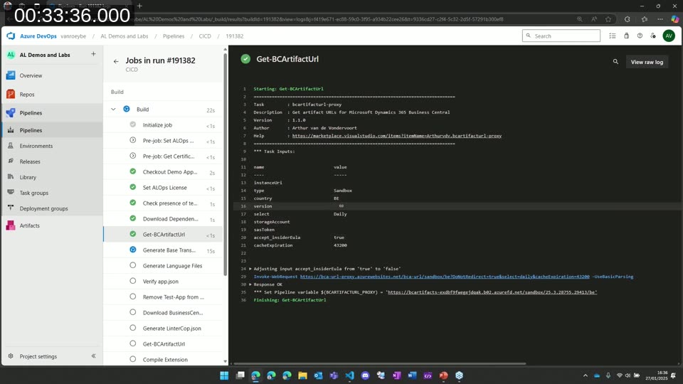Open the AV account avatar menu
Screen dimensions: 683x384
[669, 36]
